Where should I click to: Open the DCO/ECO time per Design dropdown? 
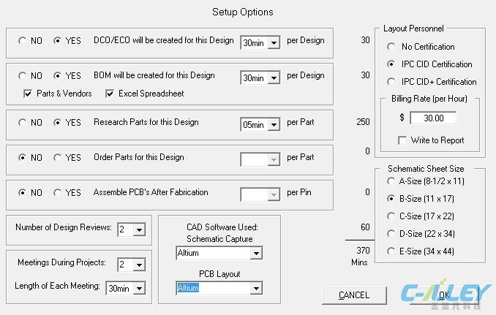(274, 43)
